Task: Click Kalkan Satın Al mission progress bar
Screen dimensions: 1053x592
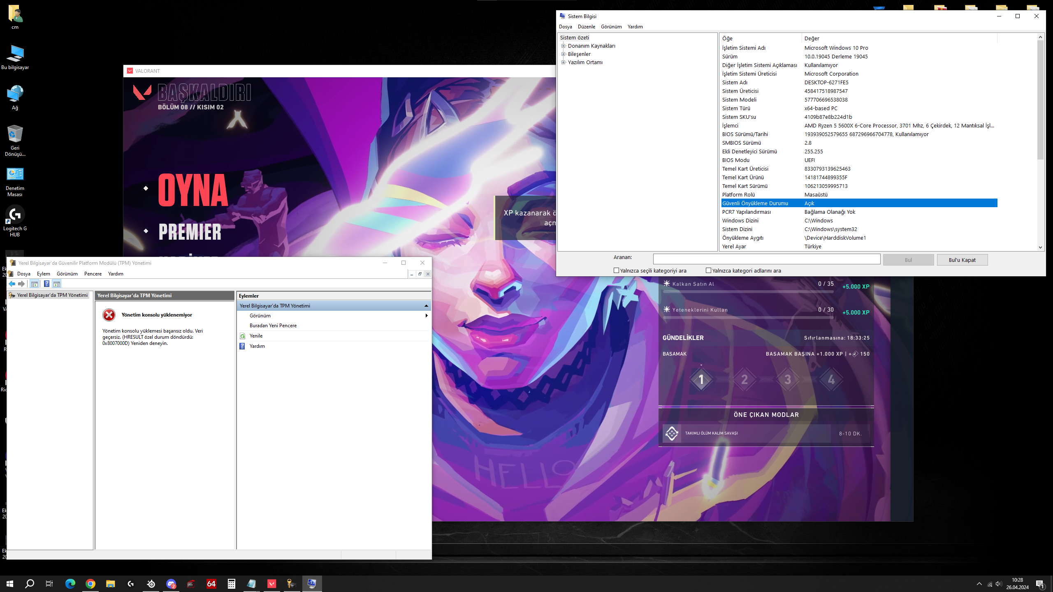Action: point(748,291)
